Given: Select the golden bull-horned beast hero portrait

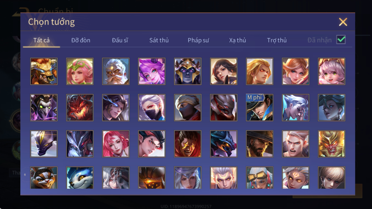Looking at the screenshot, I should pos(44,71).
